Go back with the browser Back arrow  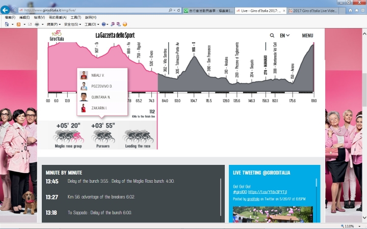coord(5,10)
